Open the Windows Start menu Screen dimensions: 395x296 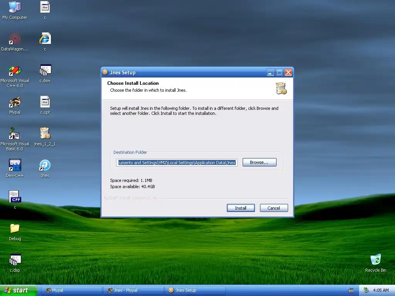click(x=19, y=290)
